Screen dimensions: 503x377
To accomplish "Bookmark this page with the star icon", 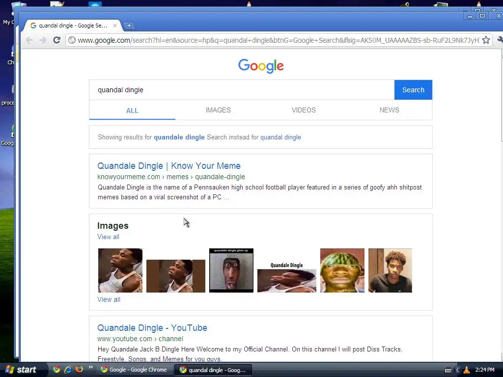I will [x=486, y=40].
